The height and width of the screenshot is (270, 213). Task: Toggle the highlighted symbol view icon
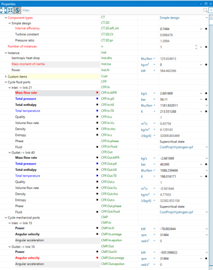(x=18, y=10)
